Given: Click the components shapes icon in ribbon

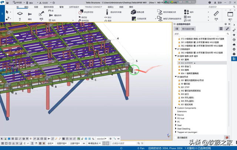Looking at the screenshot, I should [x=186, y=12].
